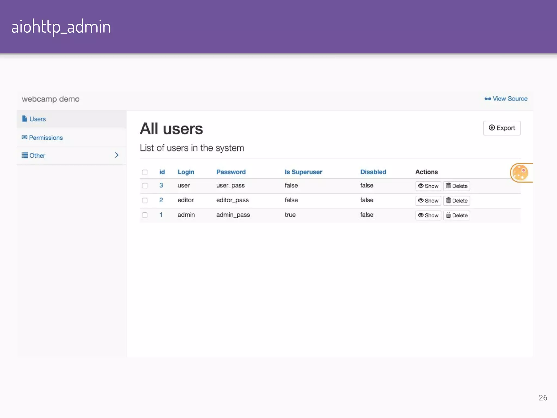This screenshot has width=557, height=418.
Task: Open user id 2 link
Action: tap(161, 200)
